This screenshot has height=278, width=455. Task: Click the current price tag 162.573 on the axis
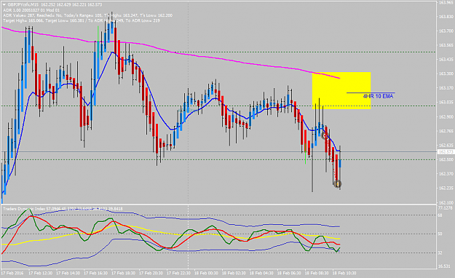(x=446, y=152)
